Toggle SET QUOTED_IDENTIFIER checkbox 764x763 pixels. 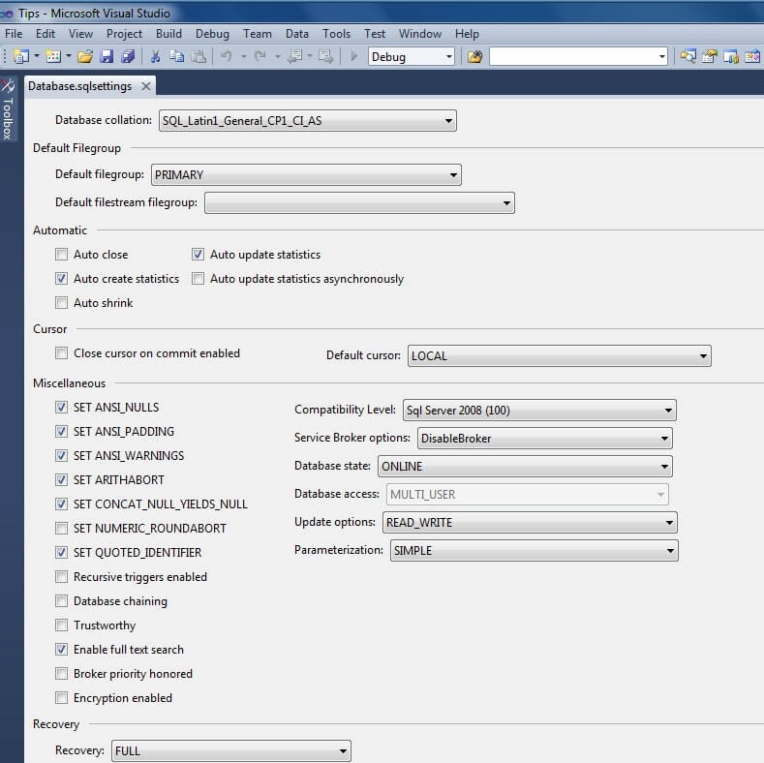point(61,553)
